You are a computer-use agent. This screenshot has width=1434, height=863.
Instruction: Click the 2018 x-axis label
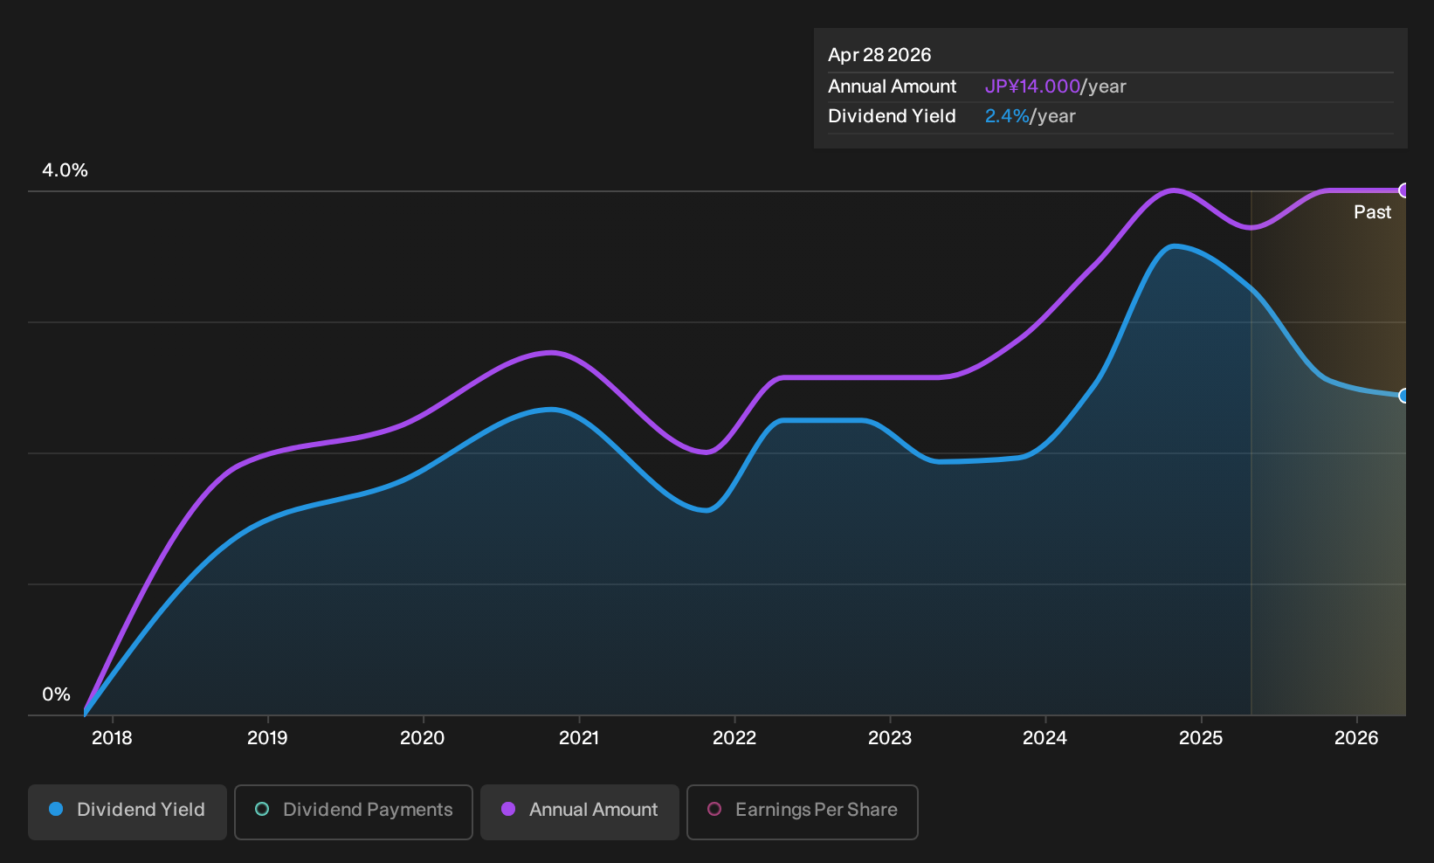click(x=112, y=738)
